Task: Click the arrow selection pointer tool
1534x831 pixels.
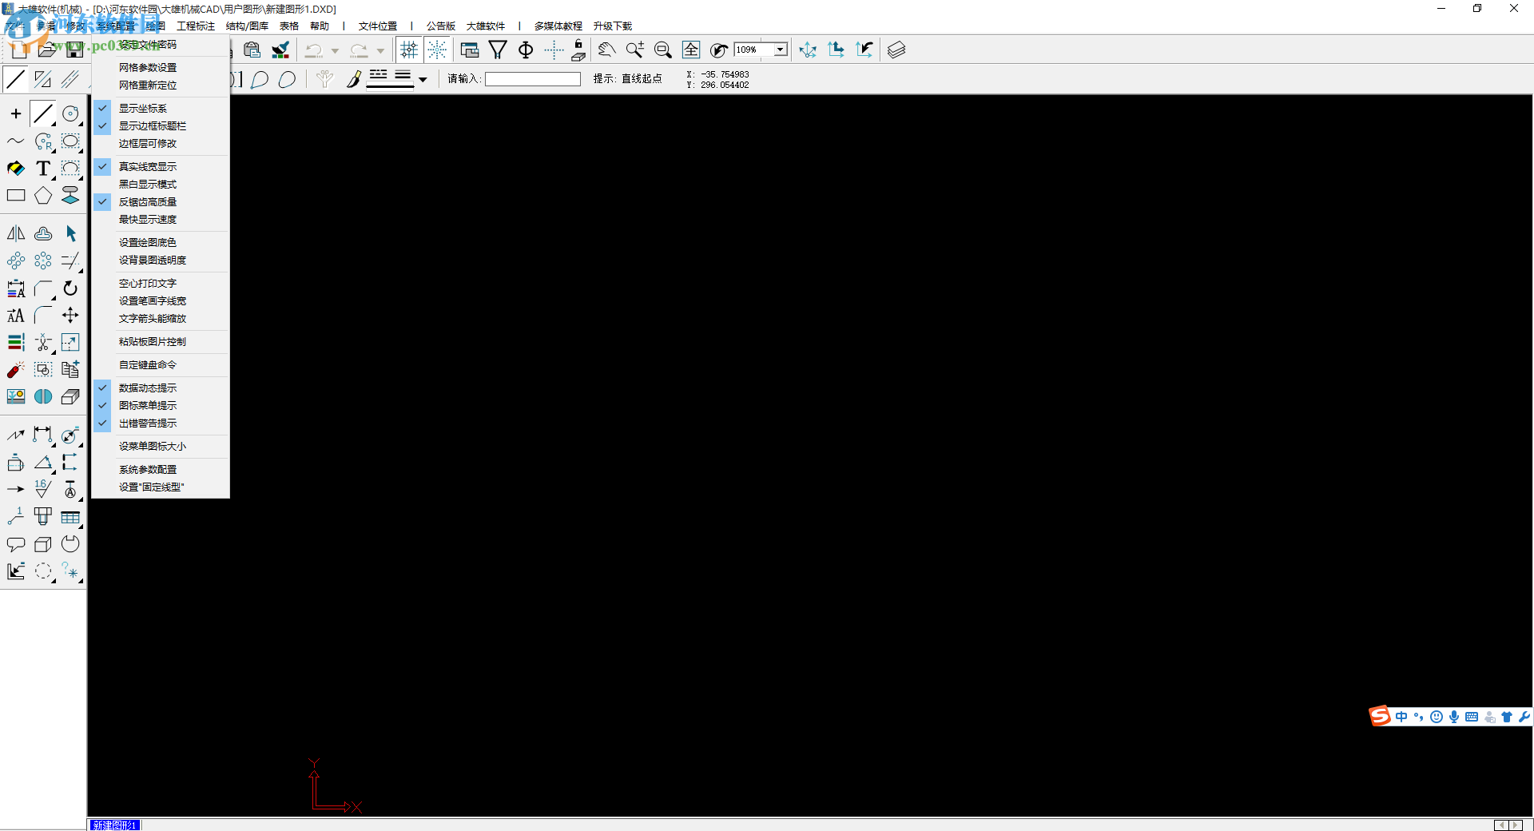Action: (71, 233)
